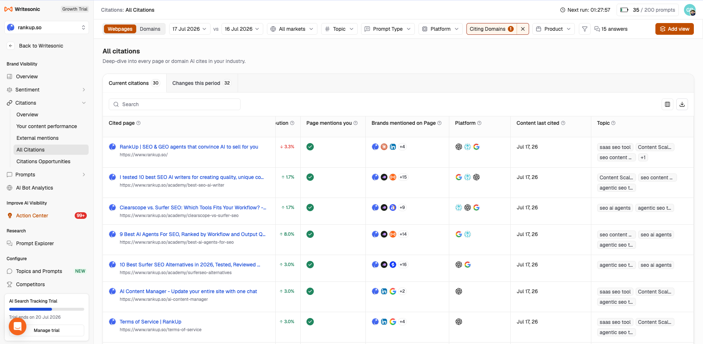
Task: Expand the Prompts sidebar section
Action: tap(84, 175)
